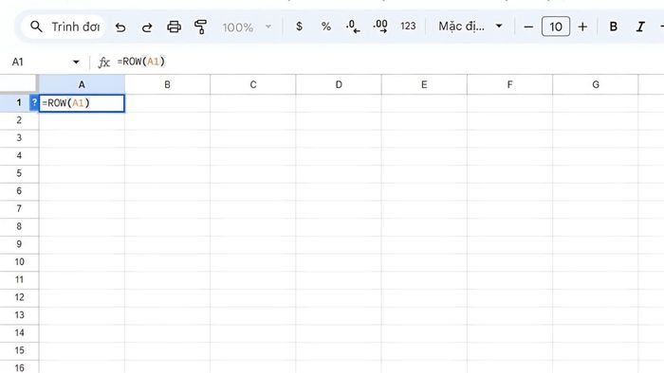Select row 4 header
Screen dimensions: 664x373
(x=19, y=156)
